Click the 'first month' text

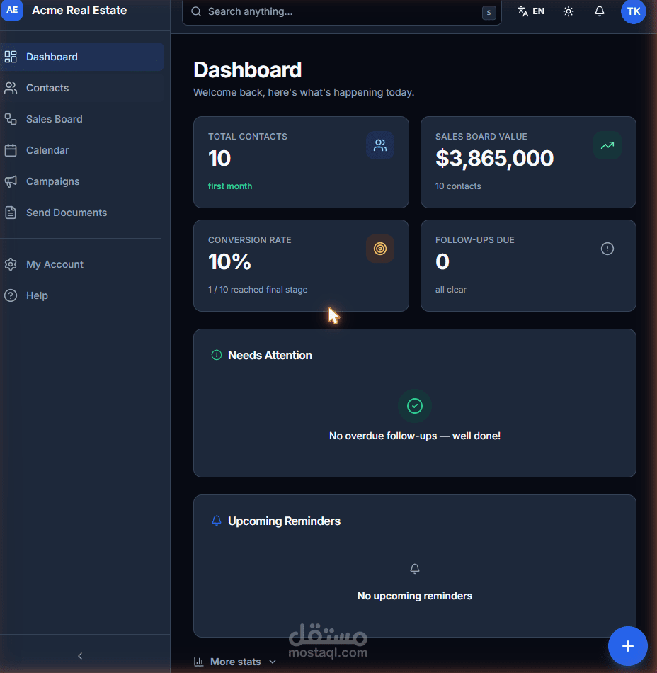point(230,186)
